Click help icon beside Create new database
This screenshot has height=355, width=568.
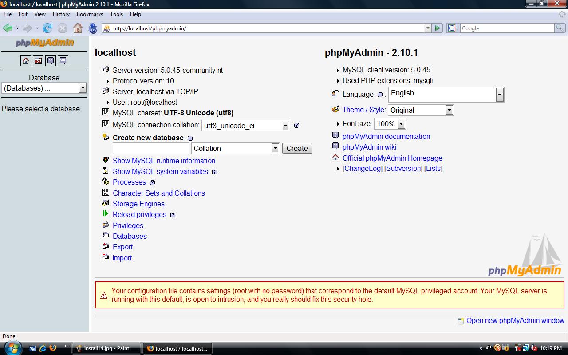(x=190, y=138)
